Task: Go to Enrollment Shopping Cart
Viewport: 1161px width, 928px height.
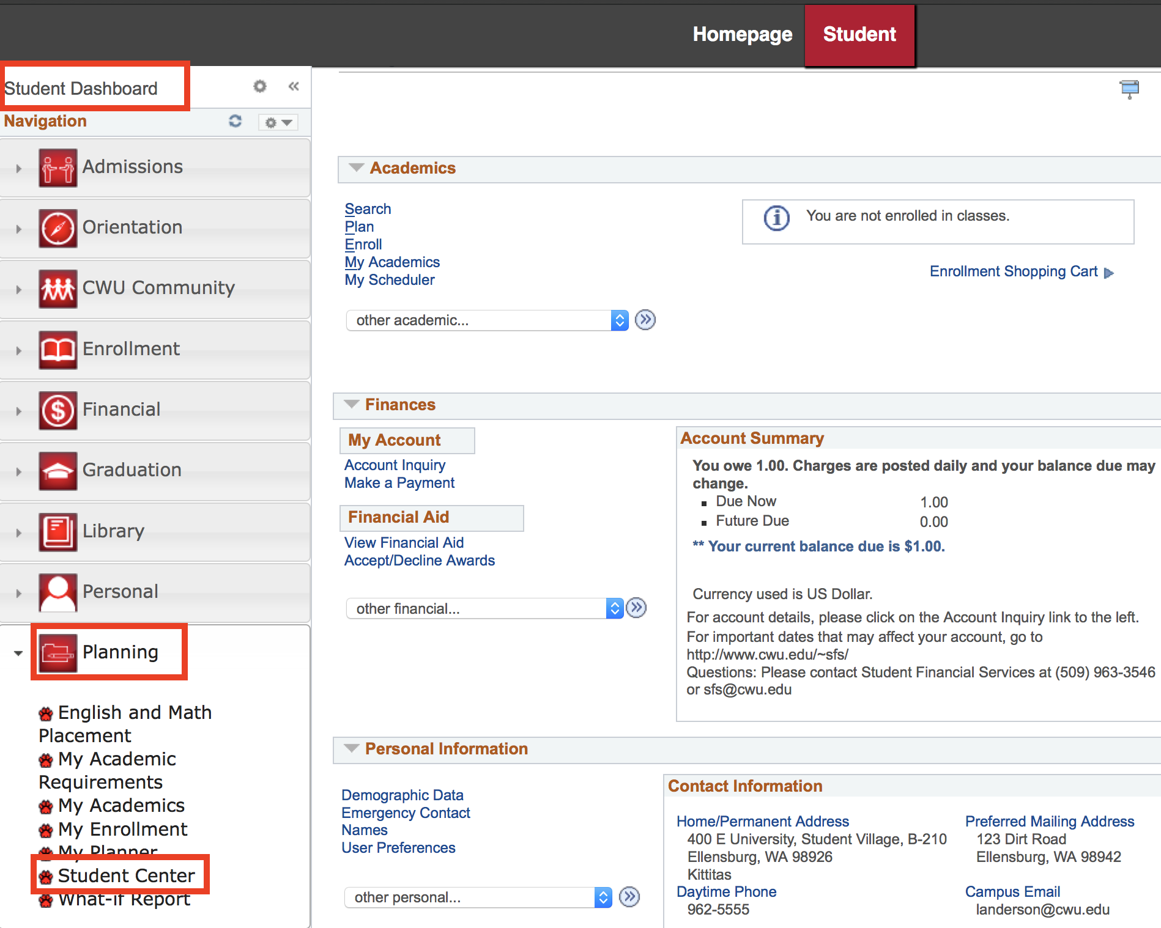Action: click(x=1014, y=271)
